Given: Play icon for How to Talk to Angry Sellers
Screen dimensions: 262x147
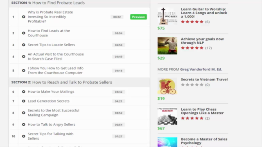Looking at the screenshot, I should pyautogui.click(x=24, y=125).
